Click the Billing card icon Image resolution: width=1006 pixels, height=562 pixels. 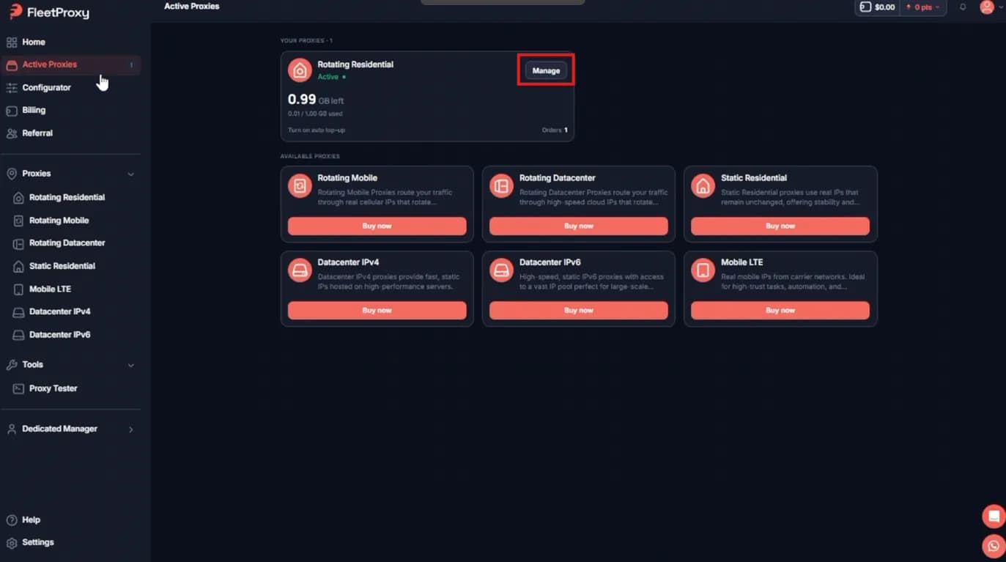(12, 111)
